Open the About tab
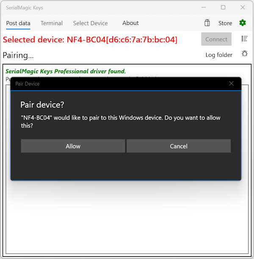The width and height of the screenshot is (254, 259). [130, 23]
